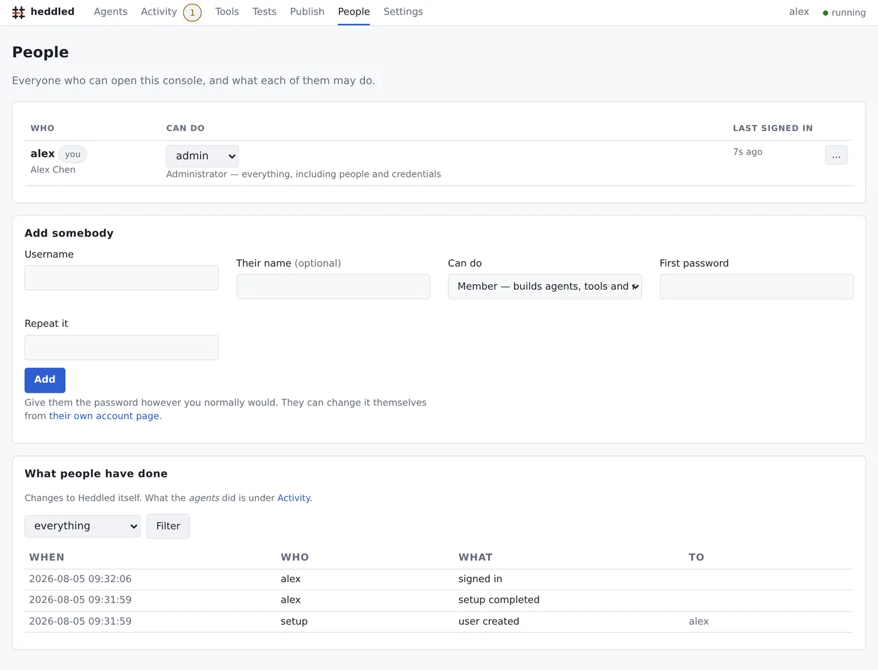Open the Tests tab
878x670 pixels.
264,12
